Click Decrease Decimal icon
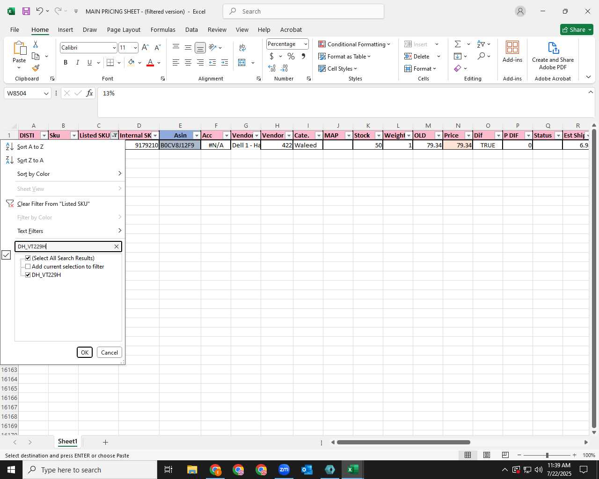Image resolution: width=599 pixels, height=479 pixels. tap(284, 68)
